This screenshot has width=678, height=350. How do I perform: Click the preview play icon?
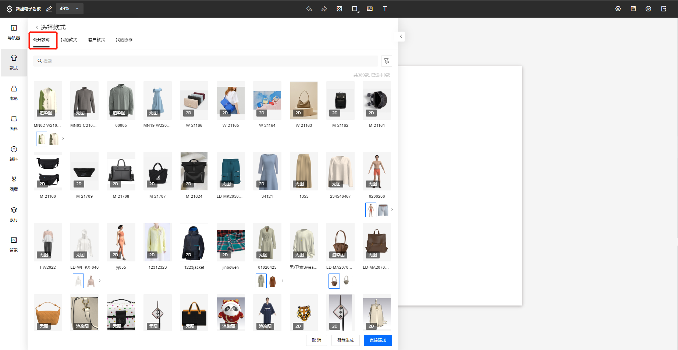click(x=648, y=9)
